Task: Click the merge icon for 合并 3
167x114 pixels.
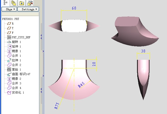Action: tap(9, 83)
